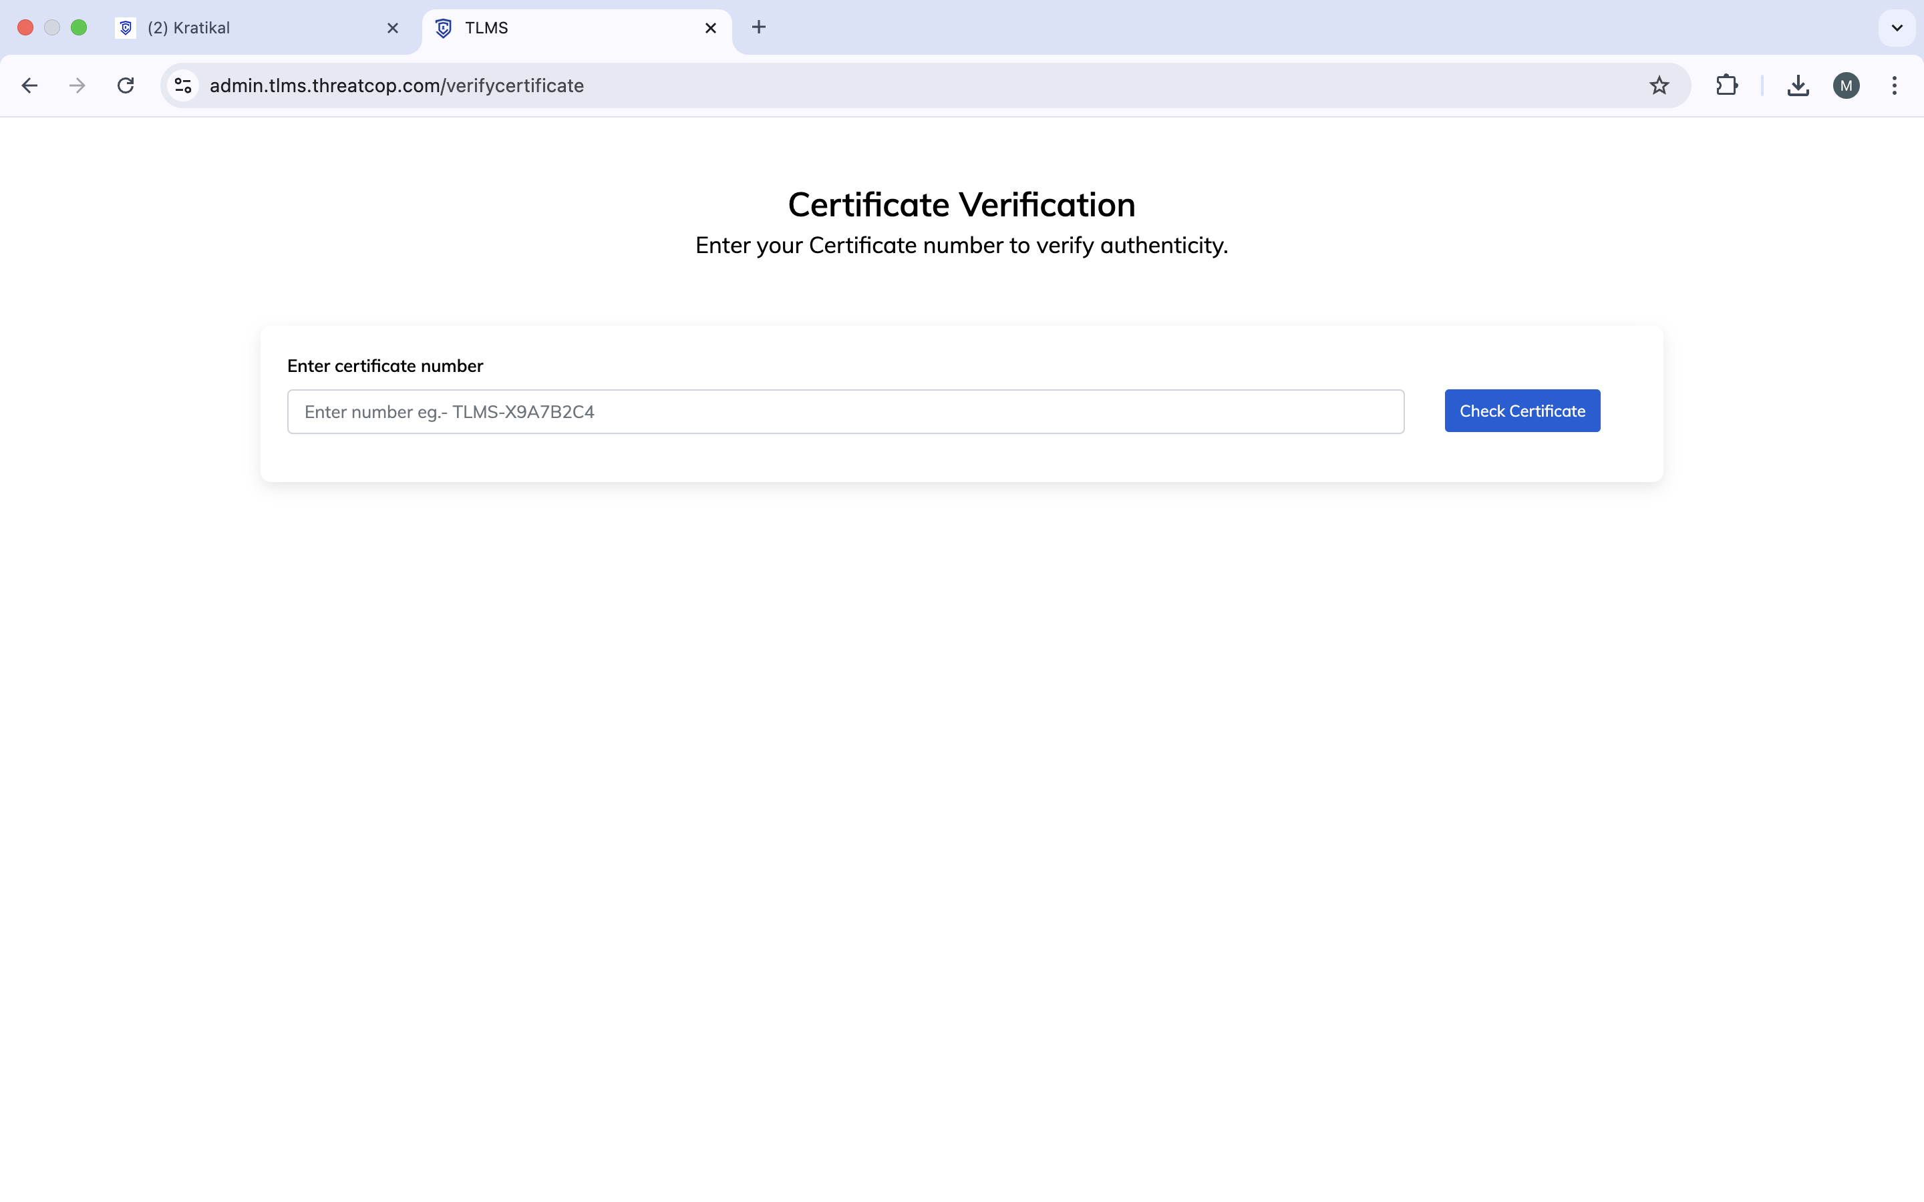
Task: Click the Check Certificate button
Action: click(x=1522, y=411)
